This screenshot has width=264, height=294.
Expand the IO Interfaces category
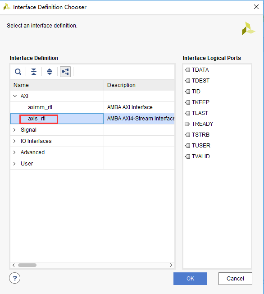(14, 141)
